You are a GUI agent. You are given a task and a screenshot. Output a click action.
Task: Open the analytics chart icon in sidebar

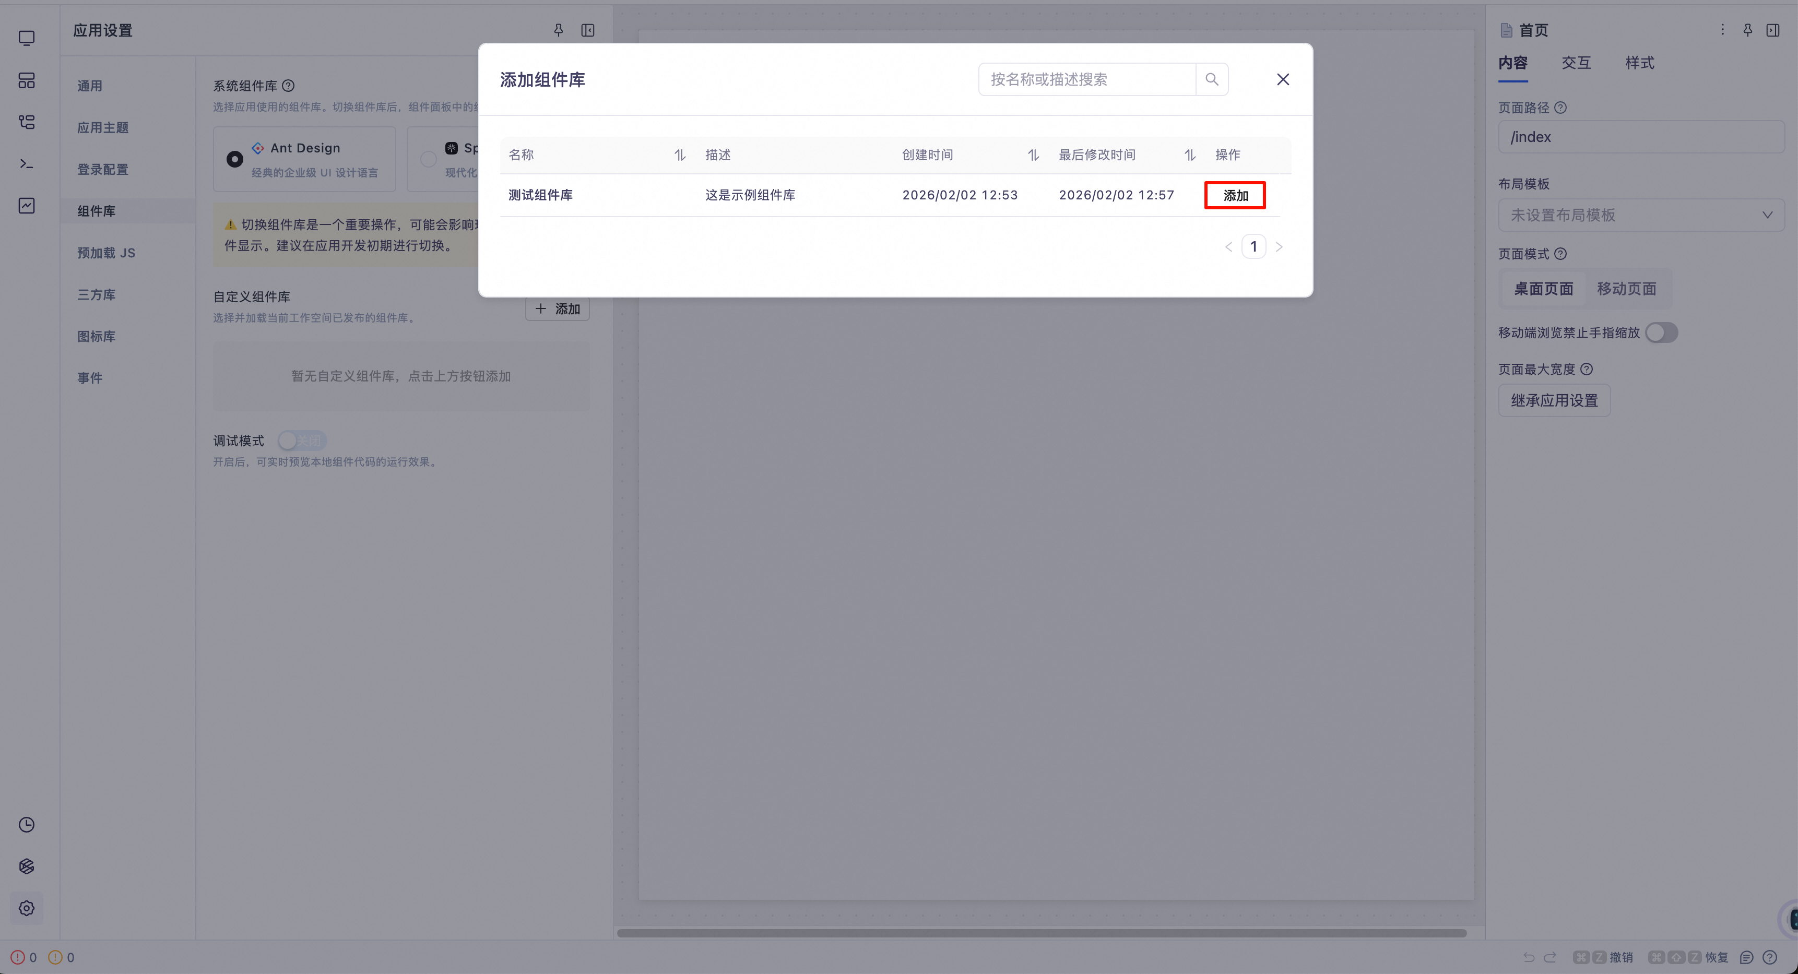pos(27,206)
